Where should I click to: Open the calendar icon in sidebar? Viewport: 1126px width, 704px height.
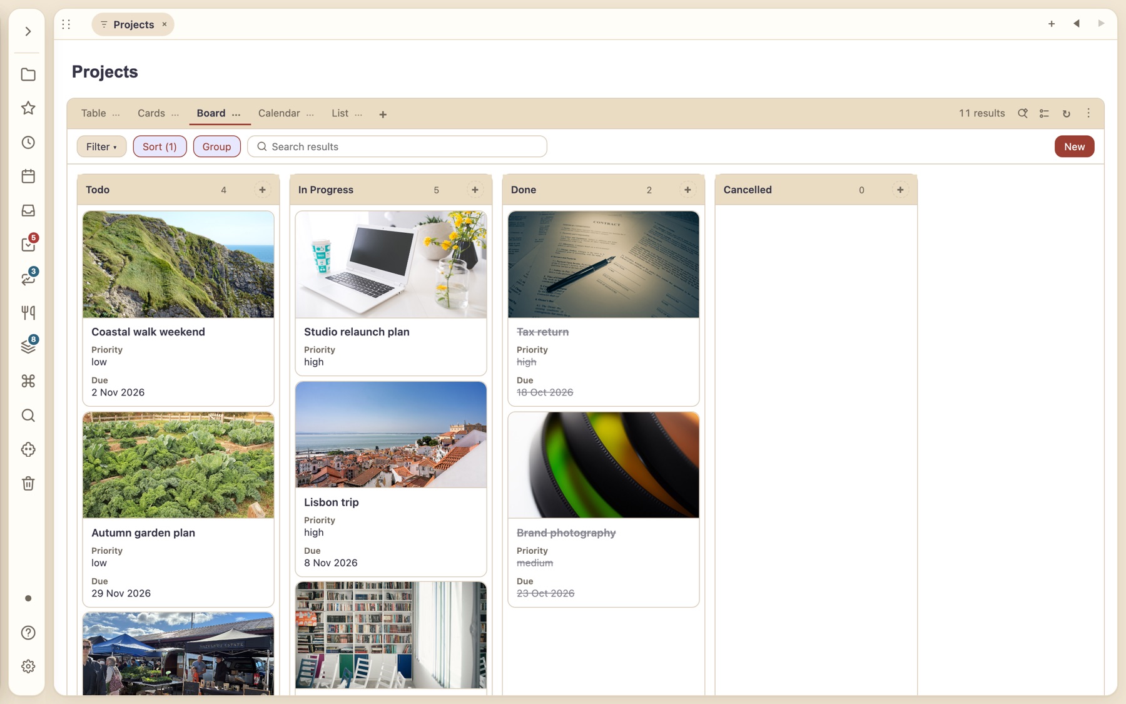[x=28, y=176]
